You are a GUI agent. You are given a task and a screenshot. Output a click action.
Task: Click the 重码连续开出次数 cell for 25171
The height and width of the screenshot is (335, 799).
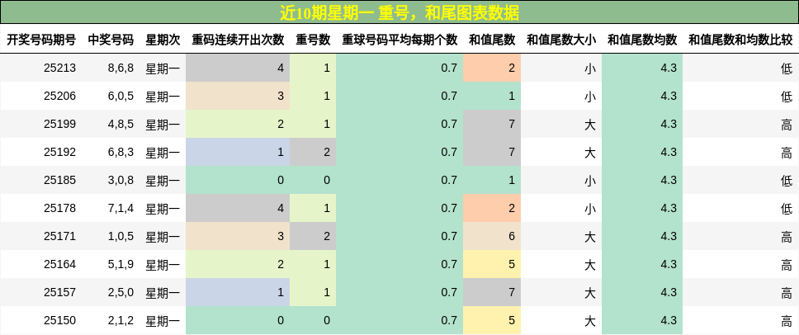coord(238,236)
